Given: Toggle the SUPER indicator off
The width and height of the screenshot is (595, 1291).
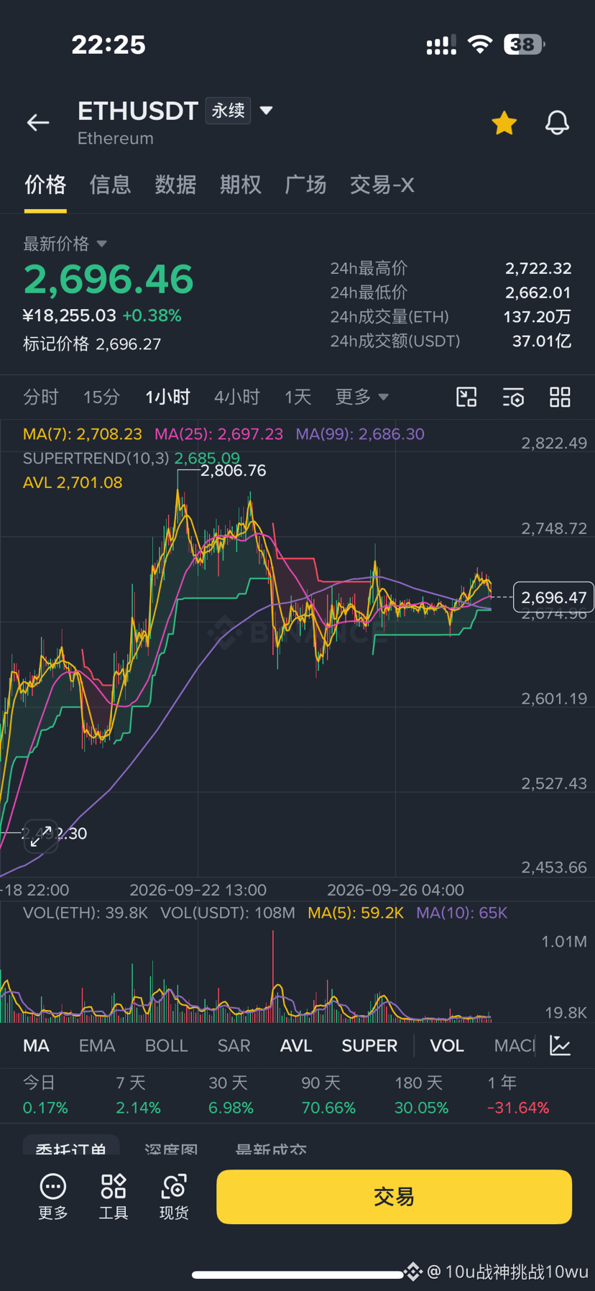Looking at the screenshot, I should click(369, 1046).
